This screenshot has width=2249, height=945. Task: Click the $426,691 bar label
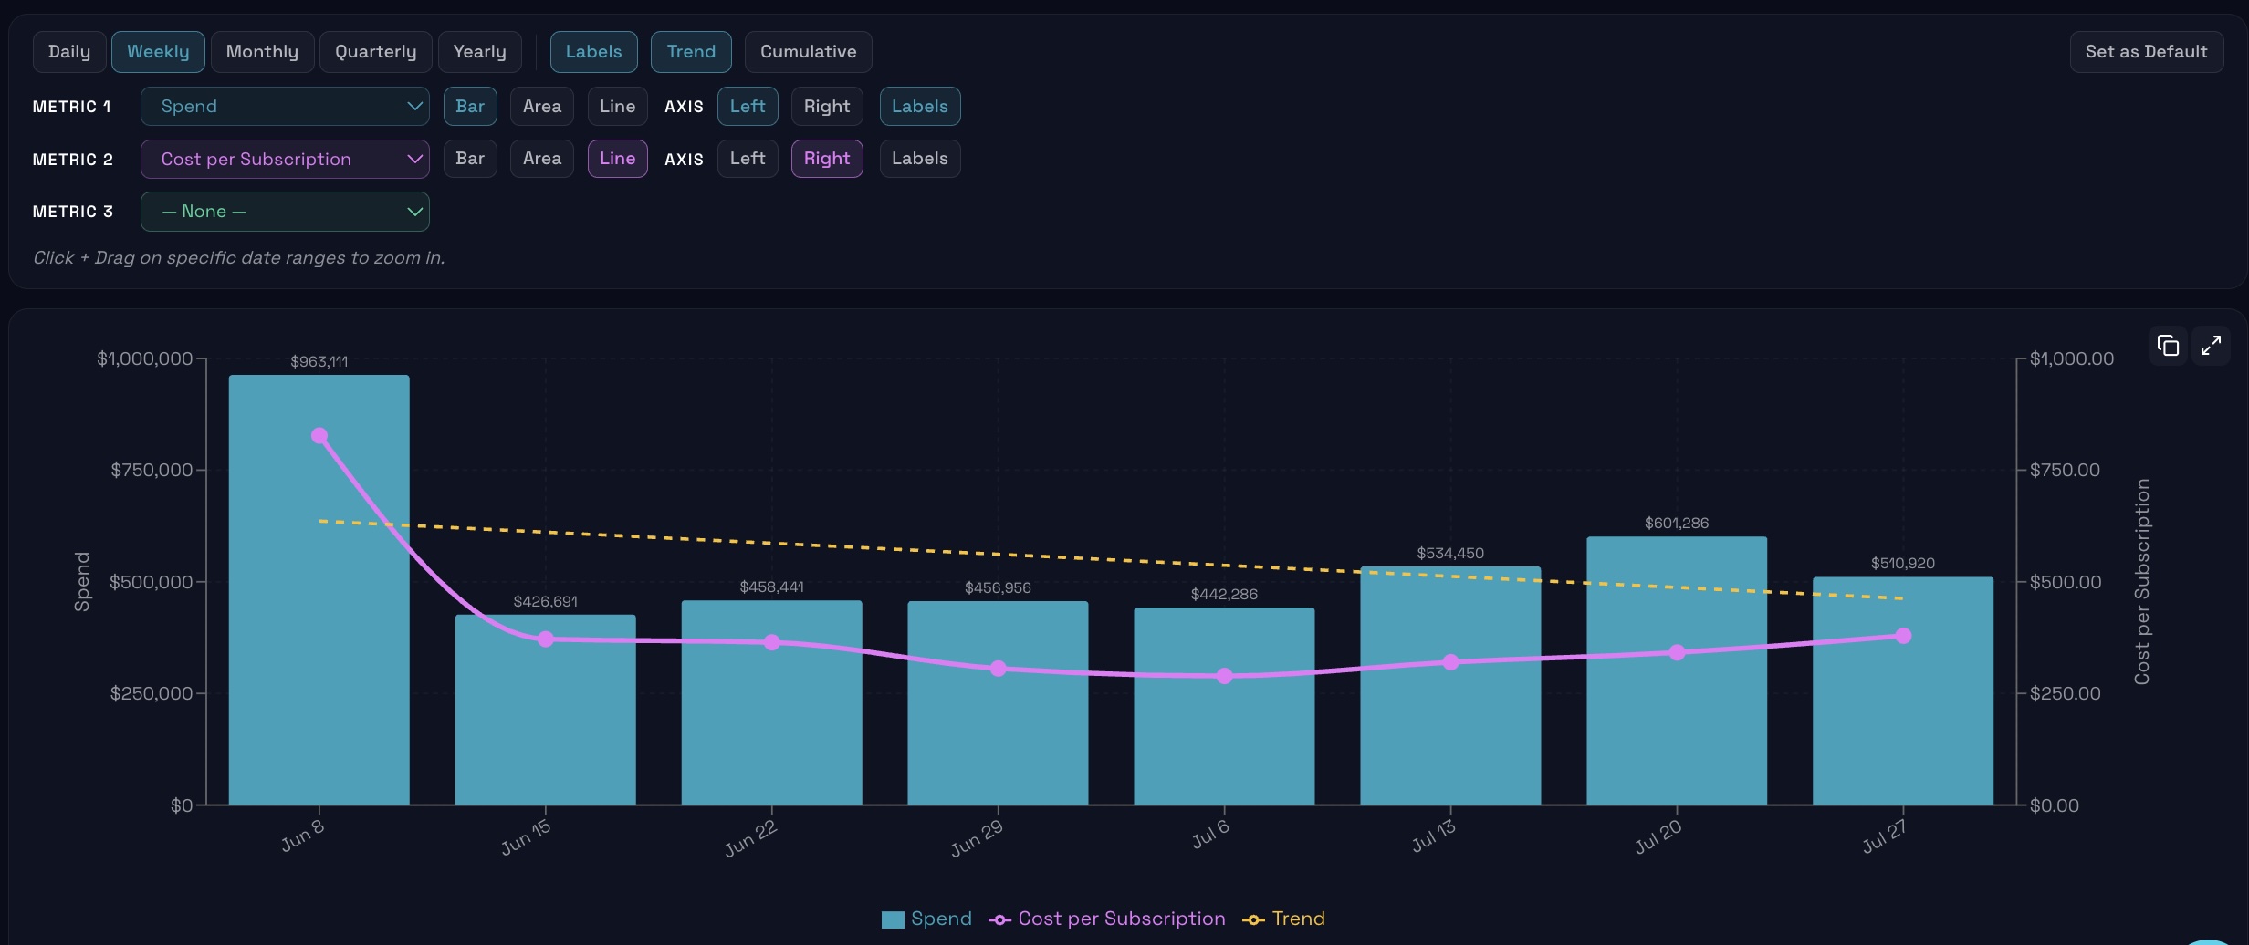[x=546, y=602]
